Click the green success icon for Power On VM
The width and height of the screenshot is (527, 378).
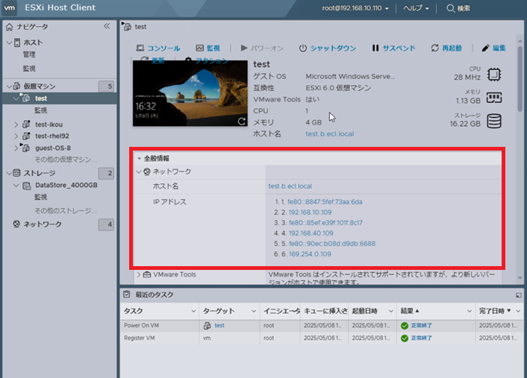[x=405, y=326]
